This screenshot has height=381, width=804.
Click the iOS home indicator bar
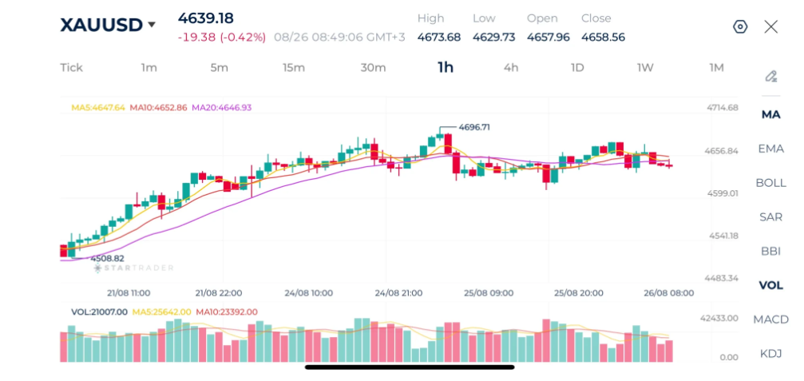410,367
